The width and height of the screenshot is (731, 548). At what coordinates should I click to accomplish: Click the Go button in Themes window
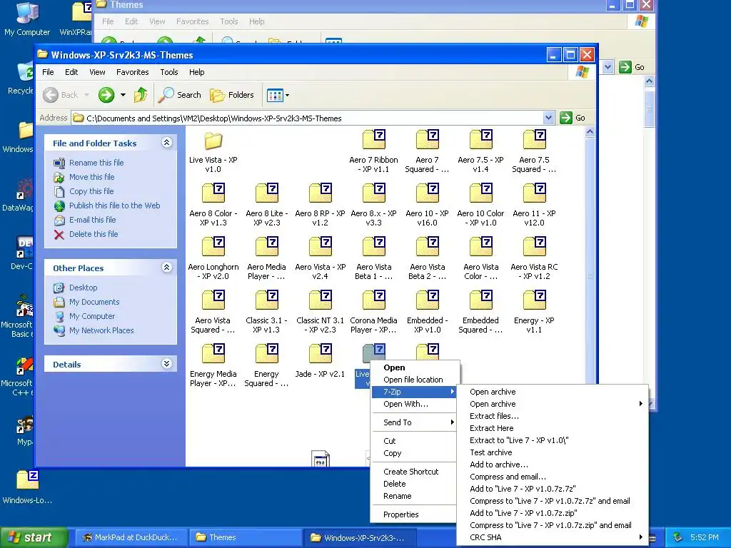click(632, 67)
